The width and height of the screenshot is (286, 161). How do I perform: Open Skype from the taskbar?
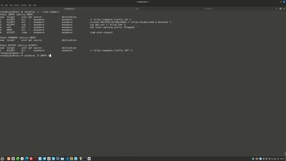click(x=53, y=159)
